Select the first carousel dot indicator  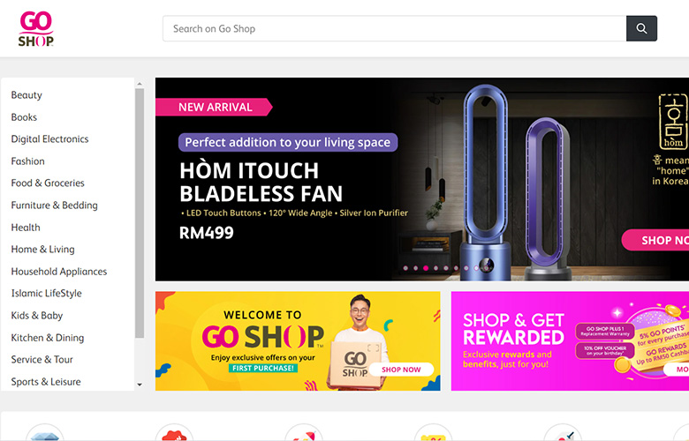405,267
